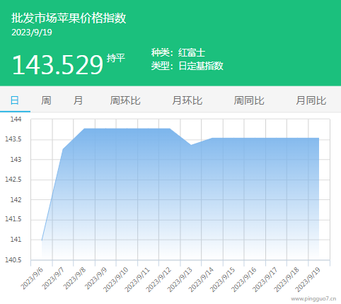Screen dimensions: 341x304
Task: Click the 批发市场苹果价格指数 title
Action: pyautogui.click(x=69, y=18)
